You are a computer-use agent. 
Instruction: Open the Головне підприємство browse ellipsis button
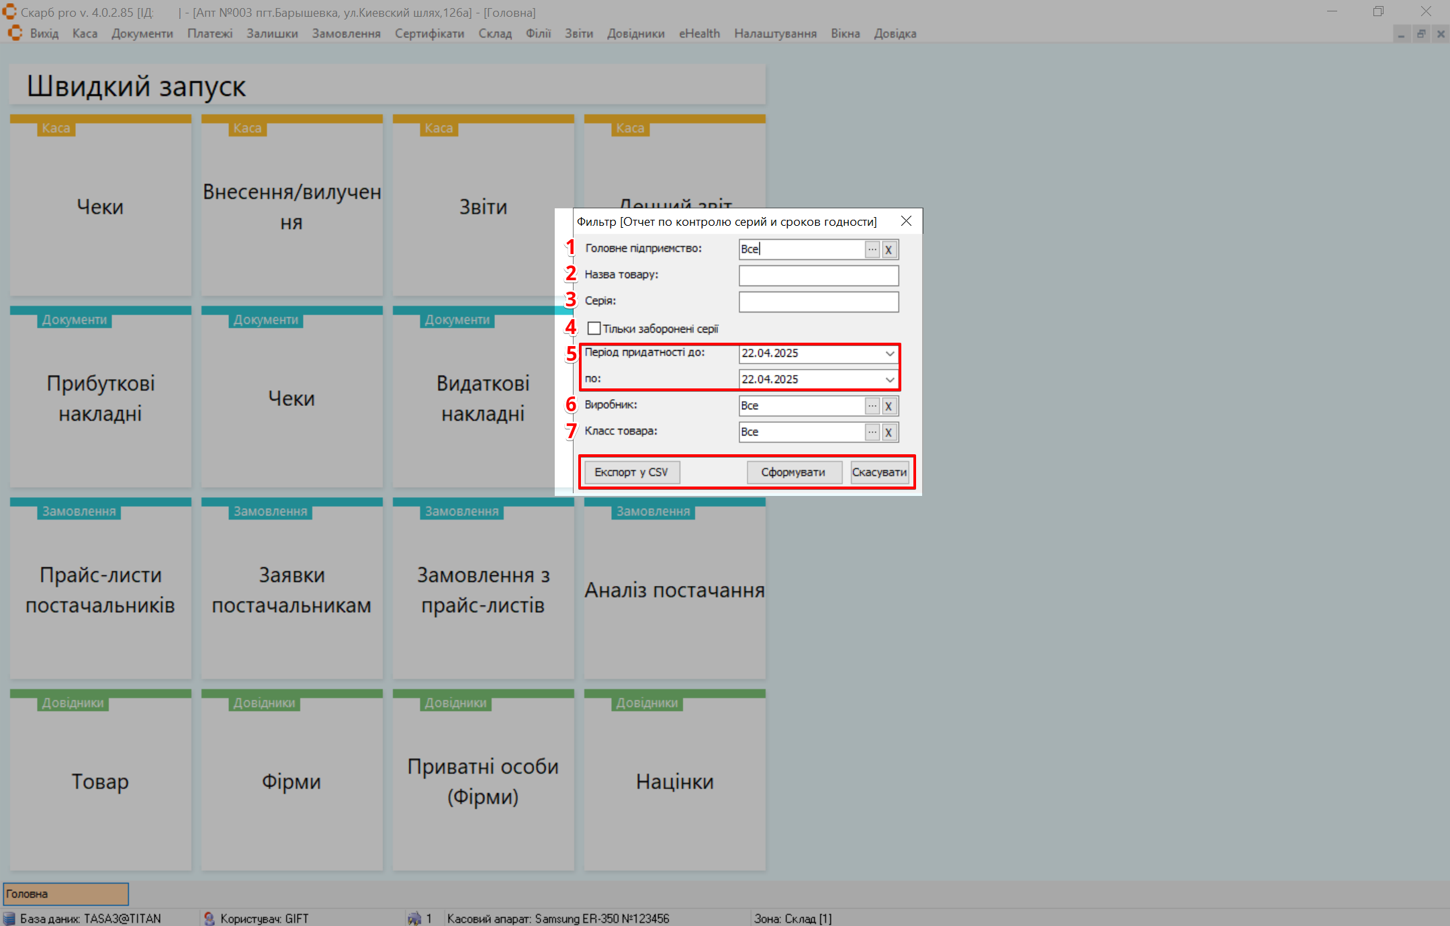(872, 249)
